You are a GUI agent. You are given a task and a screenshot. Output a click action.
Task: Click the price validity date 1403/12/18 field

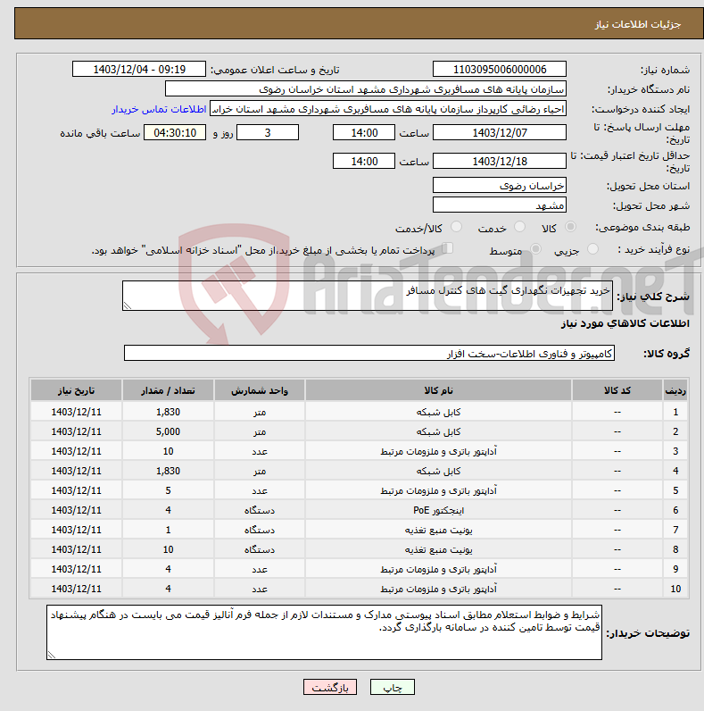pyautogui.click(x=500, y=161)
